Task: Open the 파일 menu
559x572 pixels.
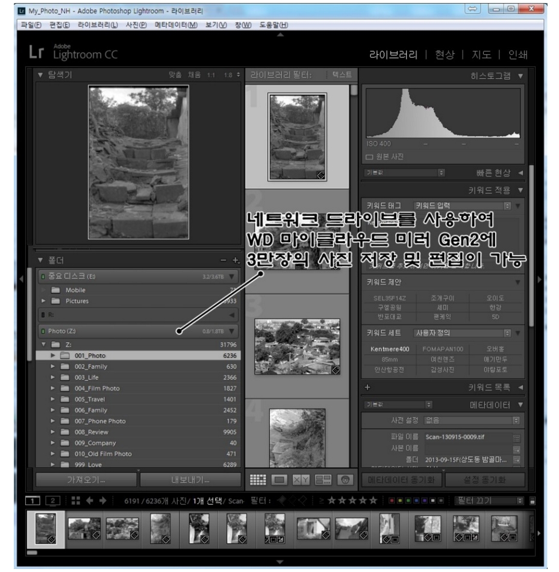Action: (31, 25)
